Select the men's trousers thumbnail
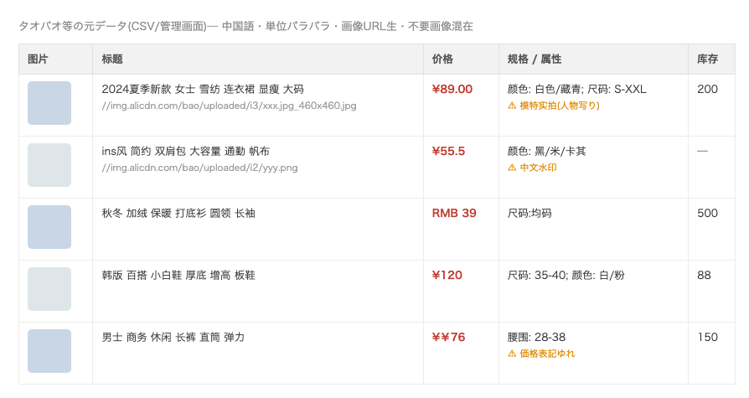The width and height of the screenshot is (749, 398). [x=49, y=351]
